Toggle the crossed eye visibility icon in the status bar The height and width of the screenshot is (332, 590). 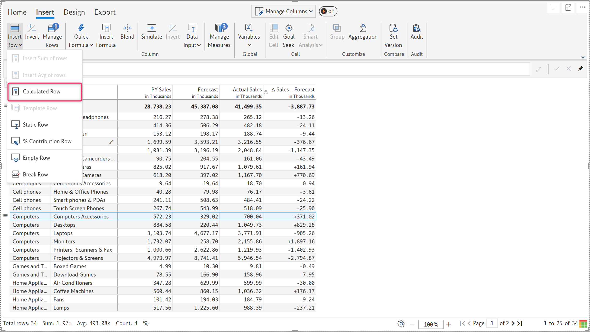tap(146, 323)
